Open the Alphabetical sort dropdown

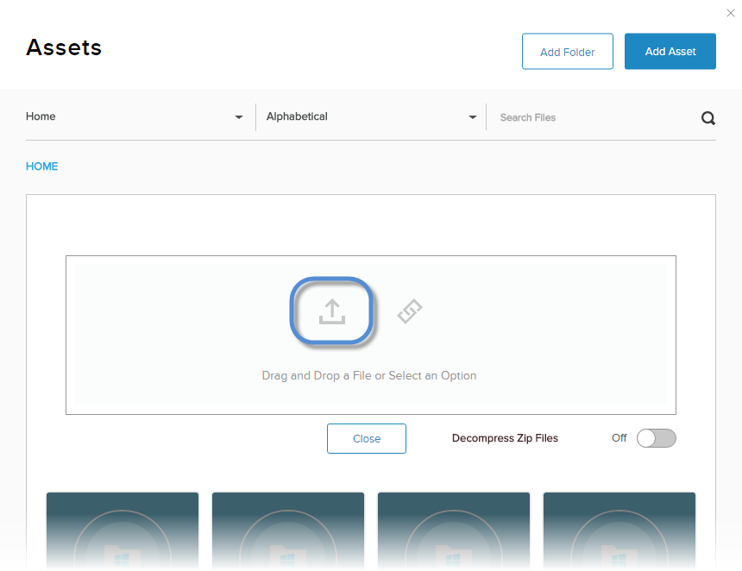point(371,116)
